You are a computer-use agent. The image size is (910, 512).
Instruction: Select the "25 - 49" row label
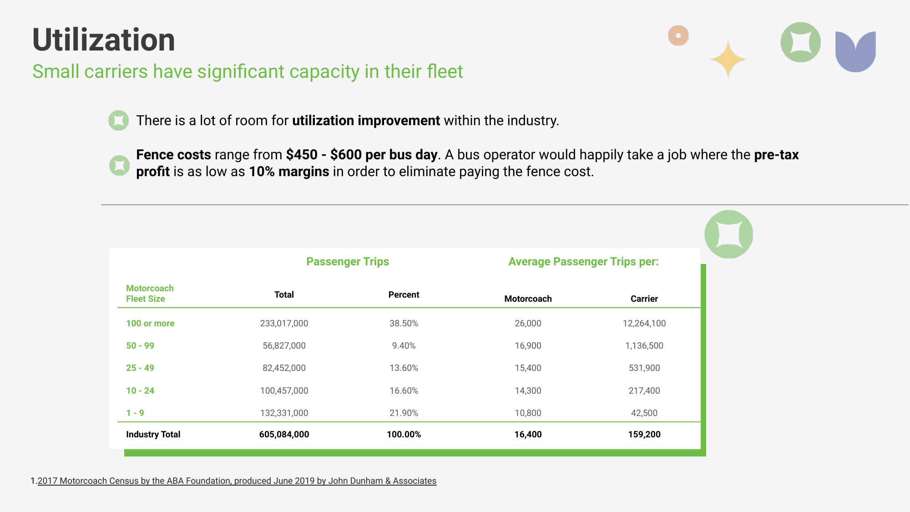pyautogui.click(x=140, y=368)
